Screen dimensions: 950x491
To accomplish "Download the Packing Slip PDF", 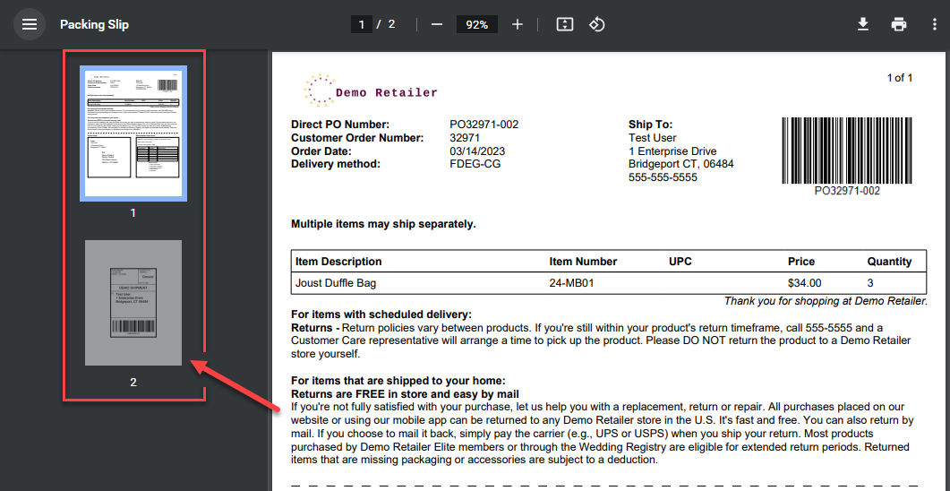I will (x=863, y=24).
